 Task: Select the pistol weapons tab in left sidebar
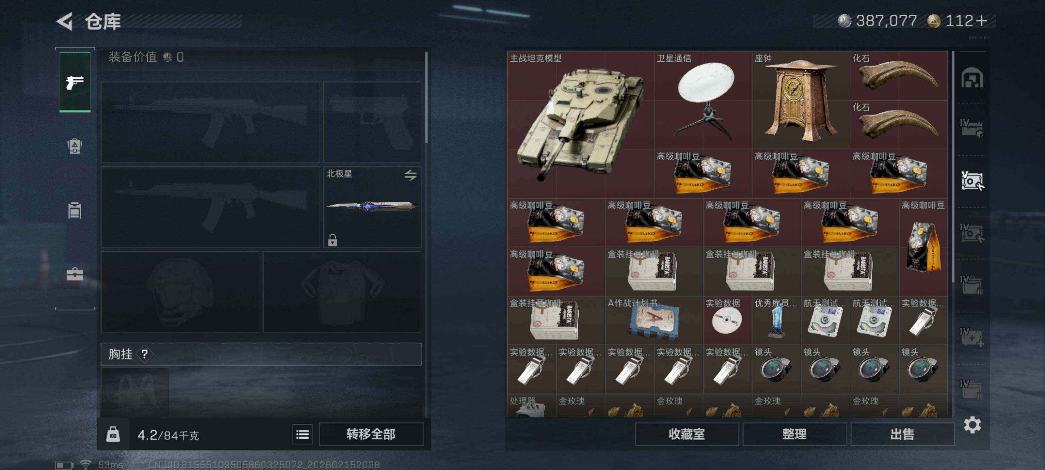(x=75, y=82)
